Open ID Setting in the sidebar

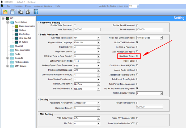point(23,42)
